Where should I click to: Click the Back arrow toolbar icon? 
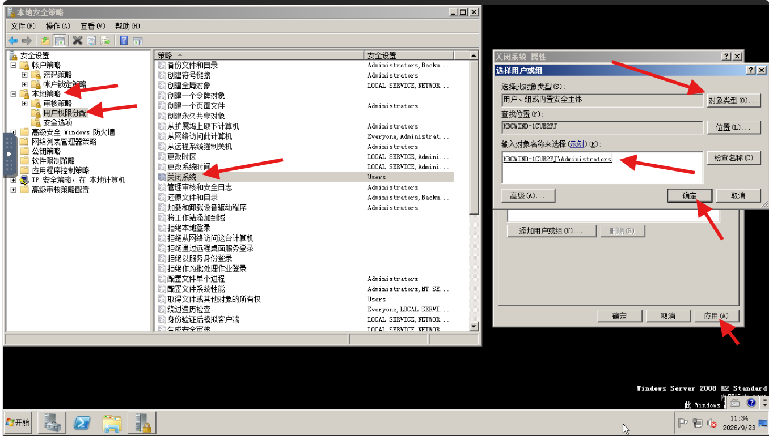[12, 41]
